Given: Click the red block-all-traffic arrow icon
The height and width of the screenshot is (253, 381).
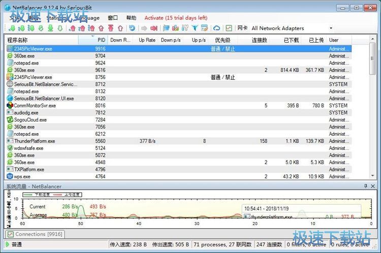Looking at the screenshot, I should (x=154, y=28).
